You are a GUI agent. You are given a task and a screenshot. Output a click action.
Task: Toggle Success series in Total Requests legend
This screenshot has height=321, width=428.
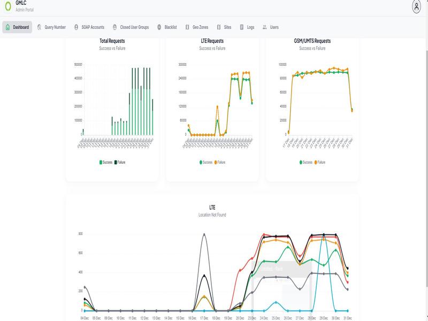105,162
